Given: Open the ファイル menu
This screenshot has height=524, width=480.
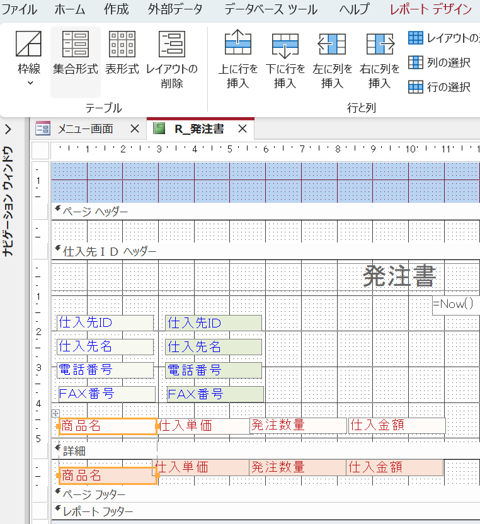Looking at the screenshot, I should coord(20,9).
